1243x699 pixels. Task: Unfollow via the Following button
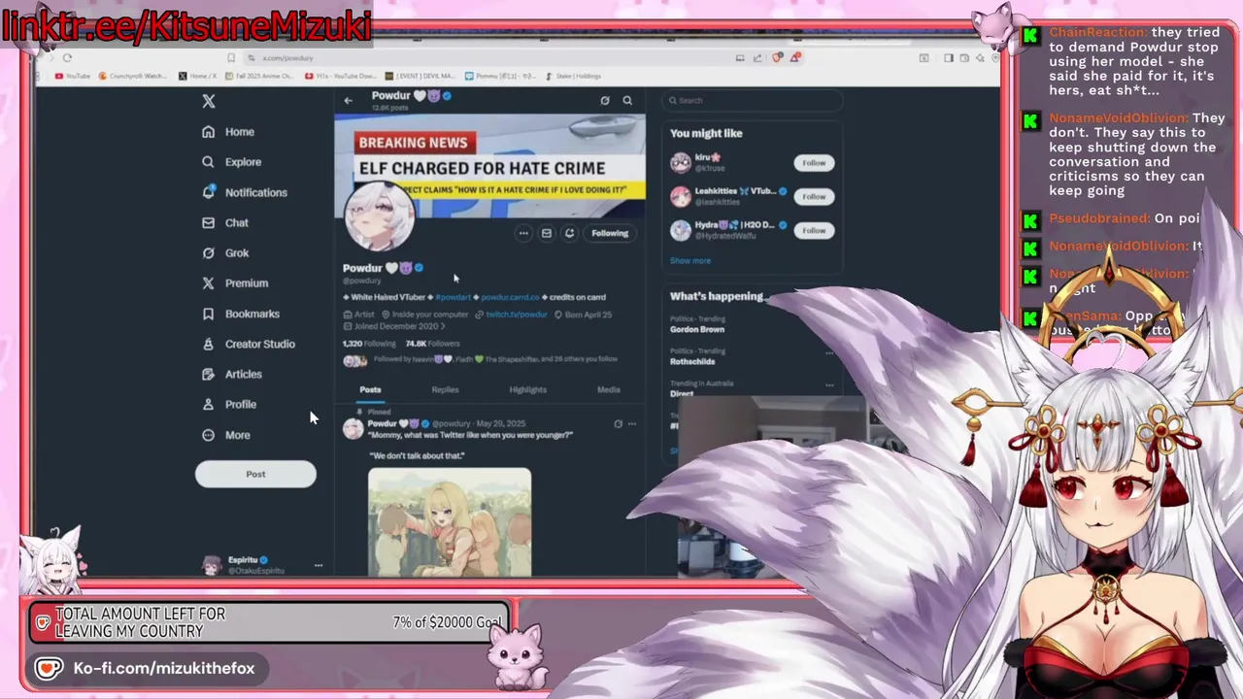click(610, 233)
